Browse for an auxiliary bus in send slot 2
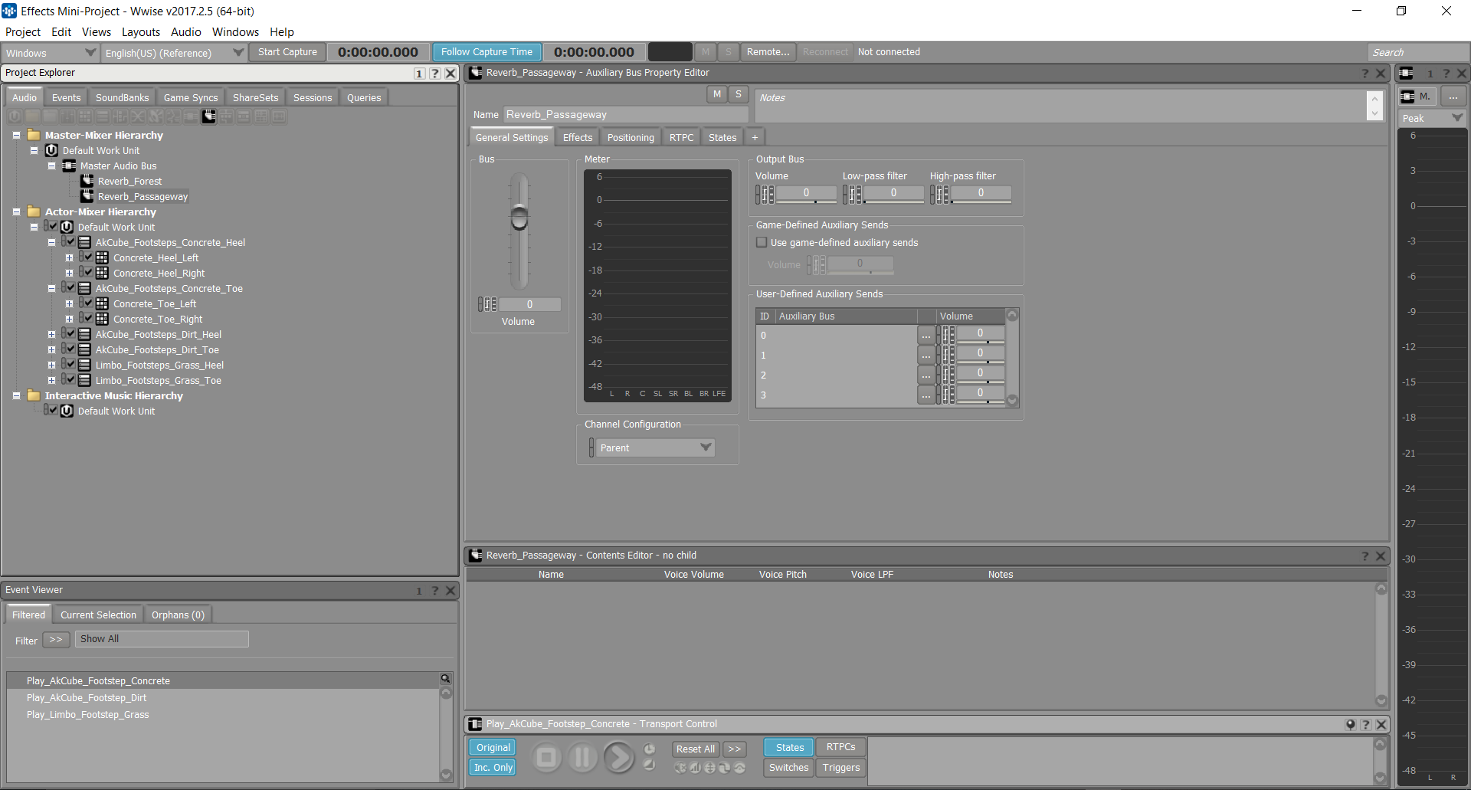Image resolution: width=1471 pixels, height=790 pixels. click(926, 375)
